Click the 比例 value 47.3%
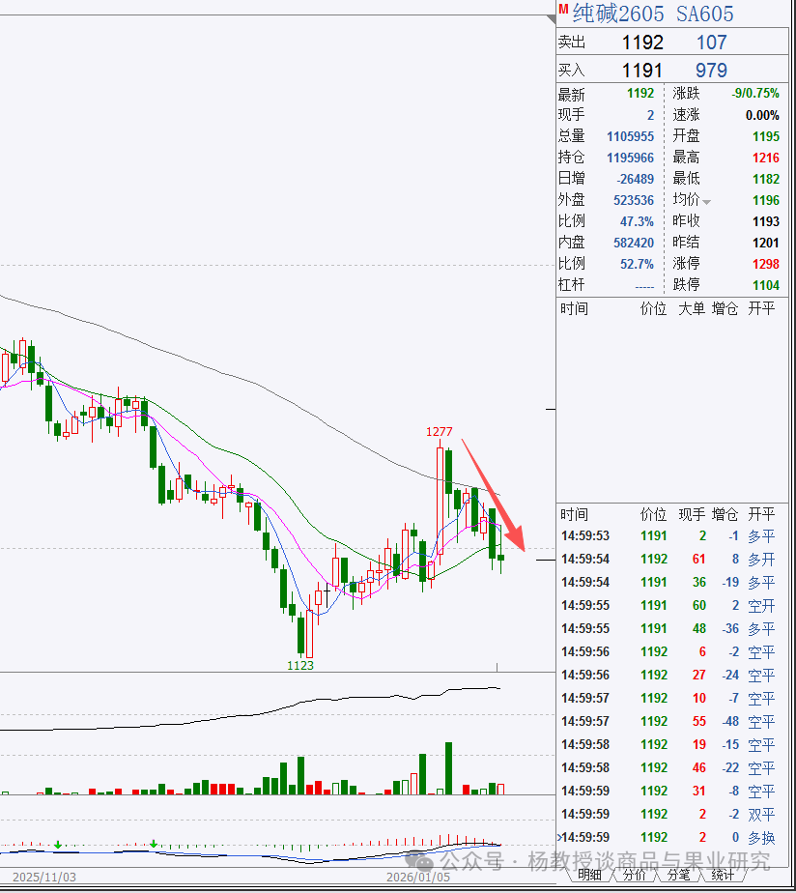 [x=638, y=221]
